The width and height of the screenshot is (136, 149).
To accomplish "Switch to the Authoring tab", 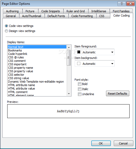I will 12,11.
